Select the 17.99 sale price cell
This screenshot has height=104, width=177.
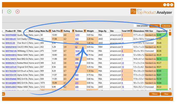(x=58, y=39)
